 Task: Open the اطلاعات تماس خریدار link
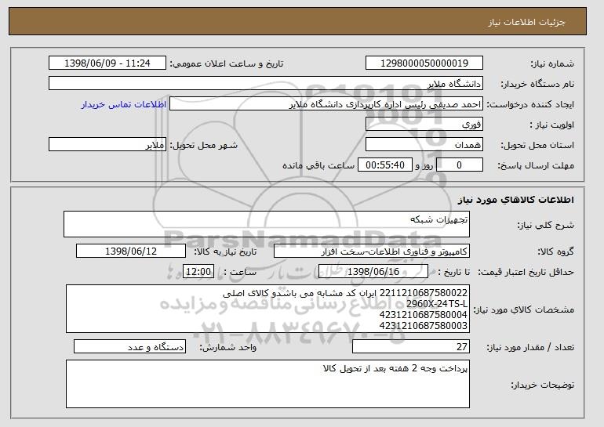[x=124, y=104]
